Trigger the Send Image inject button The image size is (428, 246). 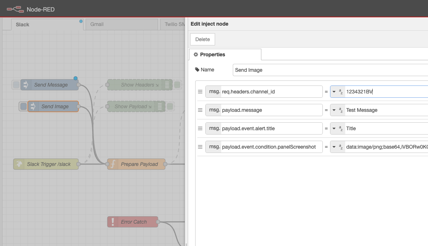[x=23, y=106]
